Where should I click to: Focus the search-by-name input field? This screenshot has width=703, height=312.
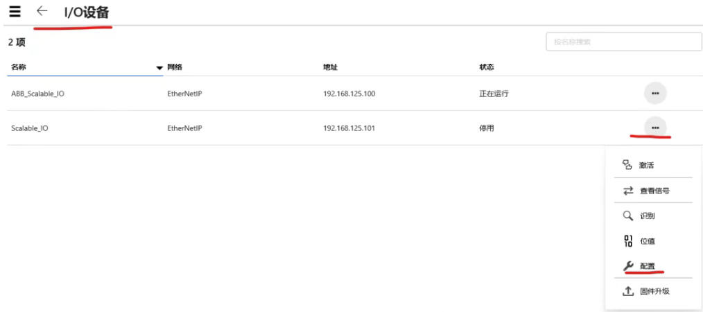tap(623, 42)
